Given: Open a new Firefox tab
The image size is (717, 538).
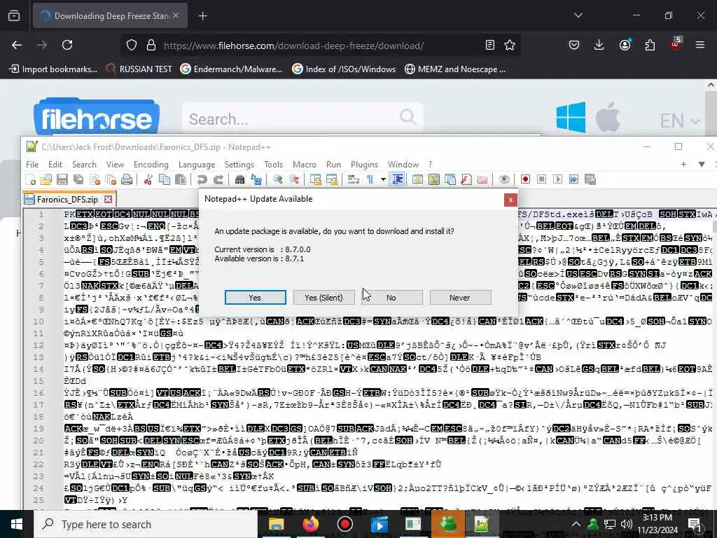Looking at the screenshot, I should [x=202, y=16].
